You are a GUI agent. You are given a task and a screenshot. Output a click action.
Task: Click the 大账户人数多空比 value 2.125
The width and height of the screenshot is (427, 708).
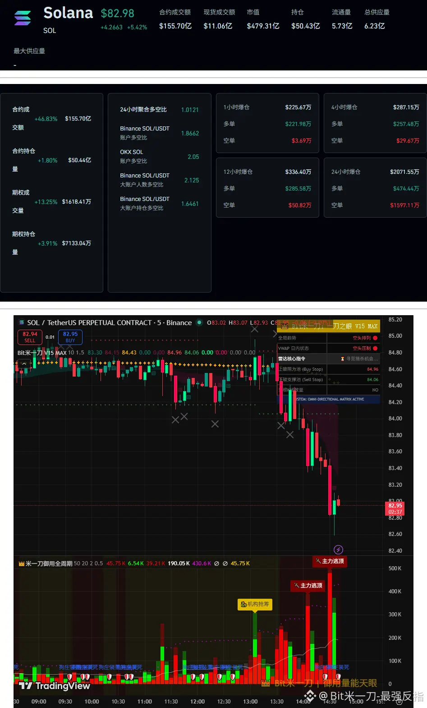(x=192, y=180)
